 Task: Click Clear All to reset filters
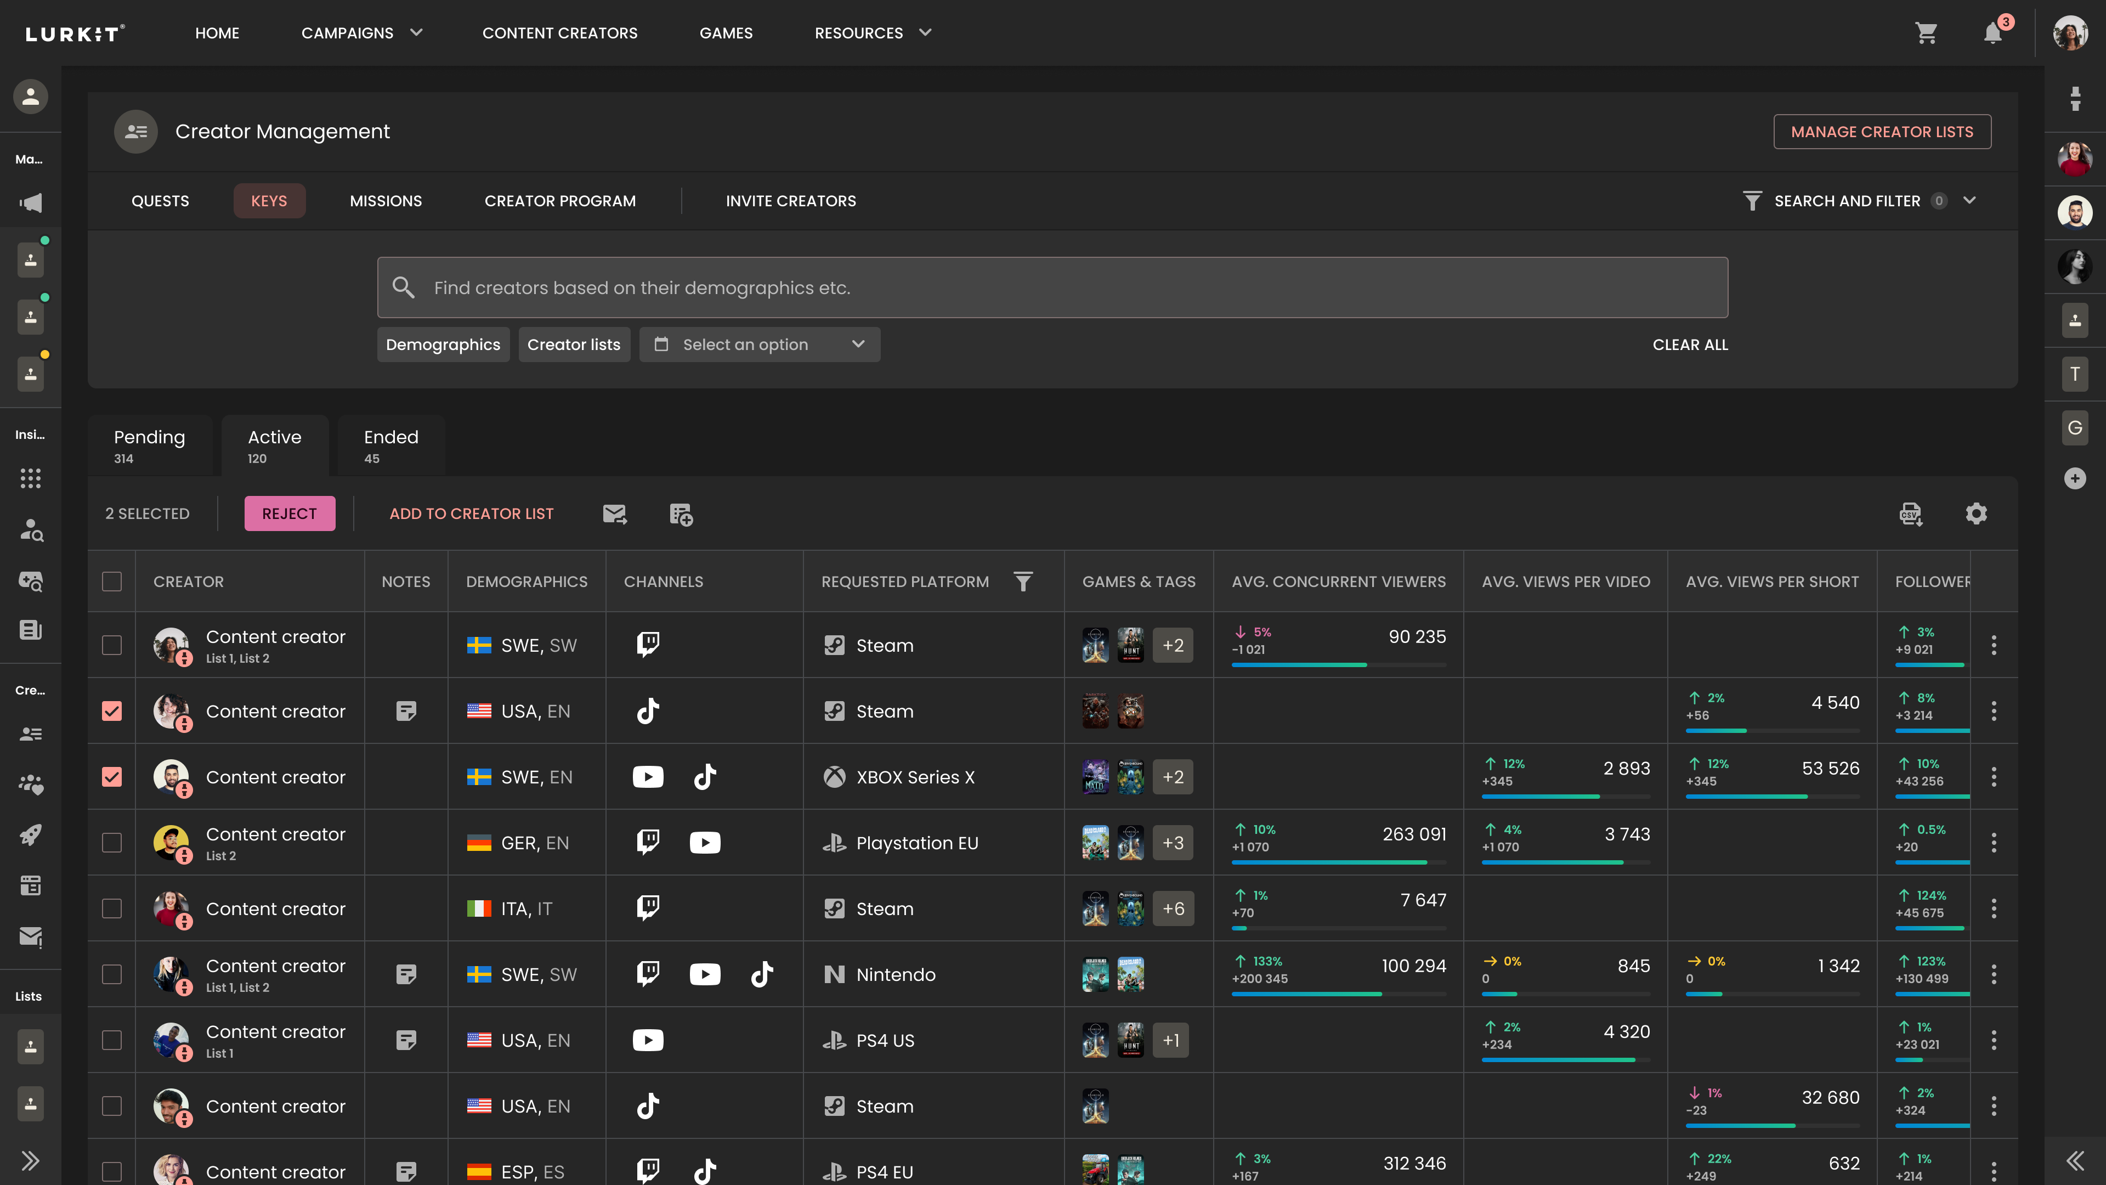(x=1690, y=345)
